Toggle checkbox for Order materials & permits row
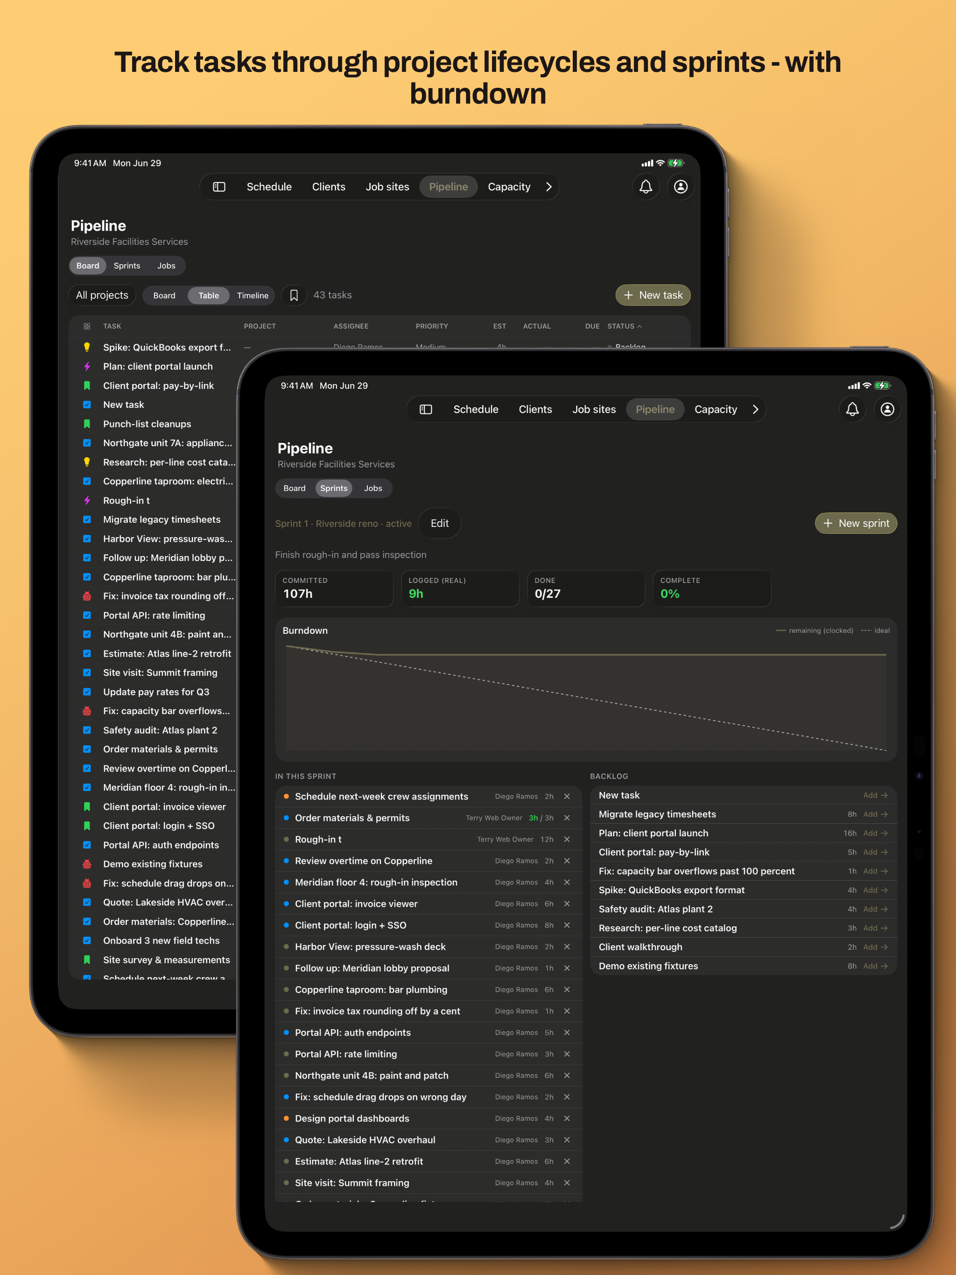The image size is (956, 1275). (87, 750)
